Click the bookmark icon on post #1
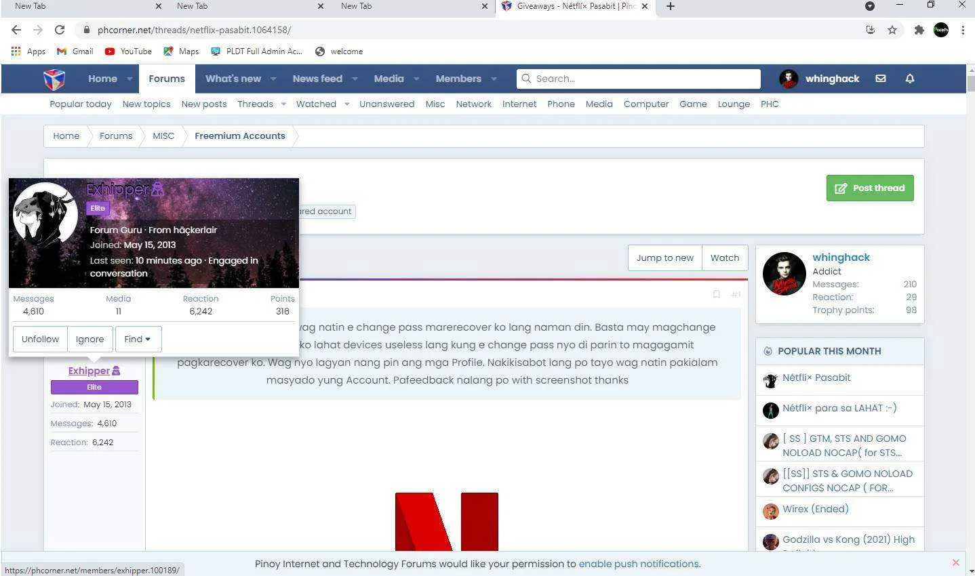 [x=716, y=294]
